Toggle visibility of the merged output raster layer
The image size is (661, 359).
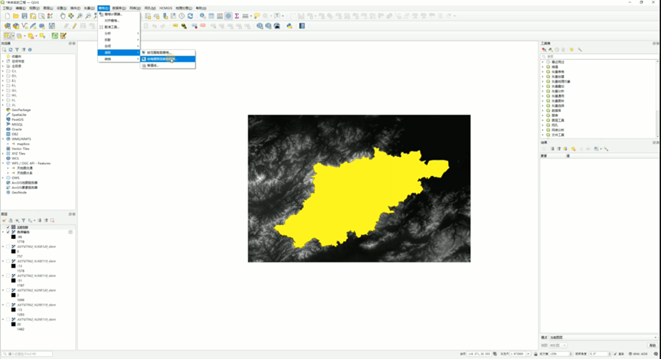click(x=8, y=232)
